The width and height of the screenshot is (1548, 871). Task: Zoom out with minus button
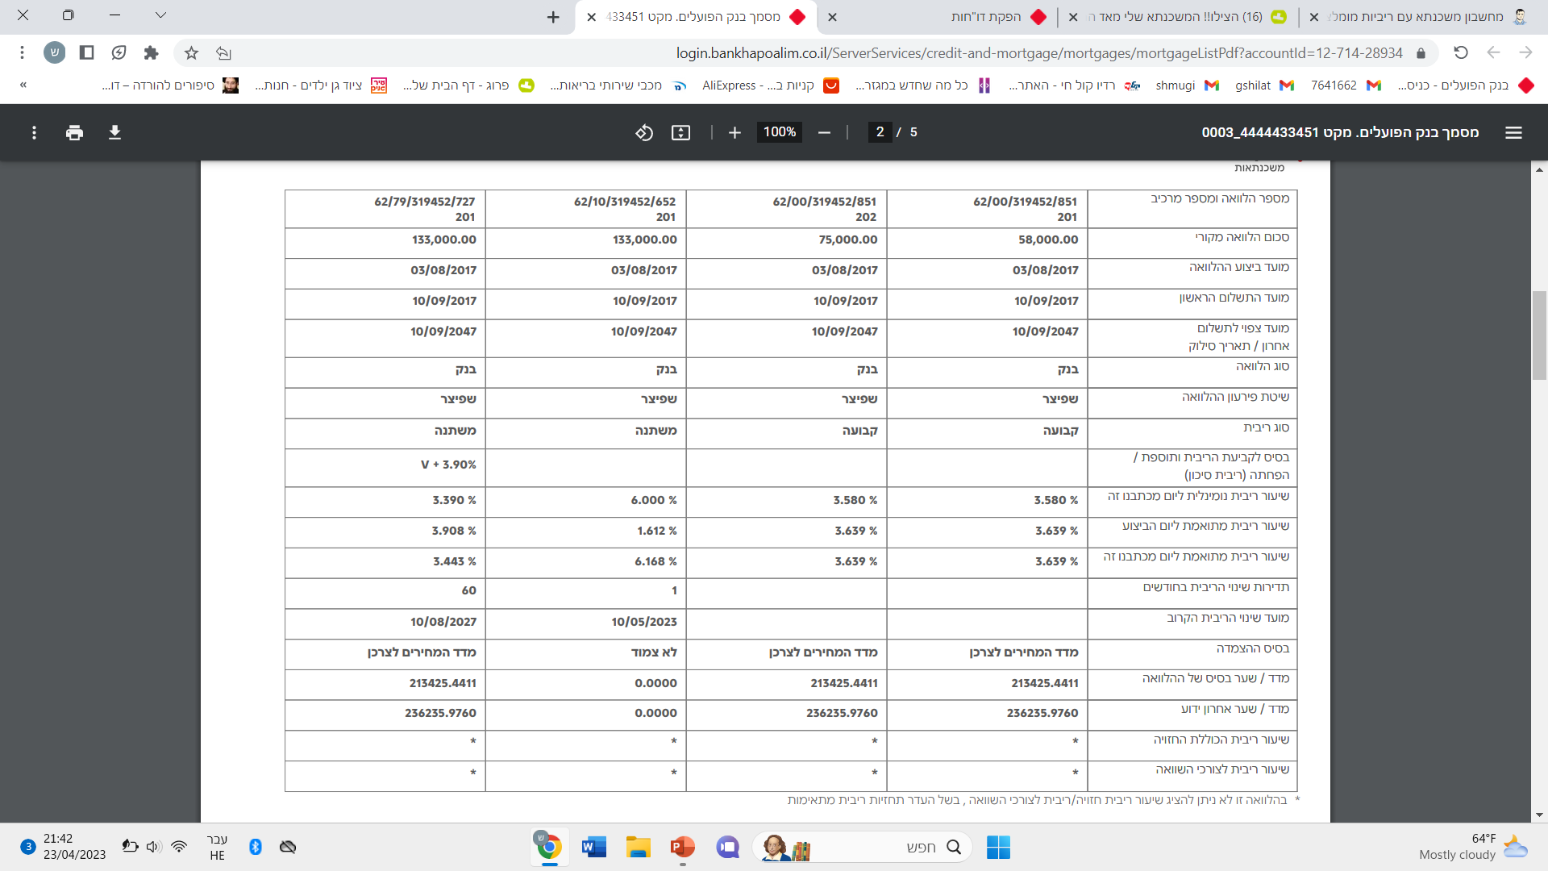point(824,132)
